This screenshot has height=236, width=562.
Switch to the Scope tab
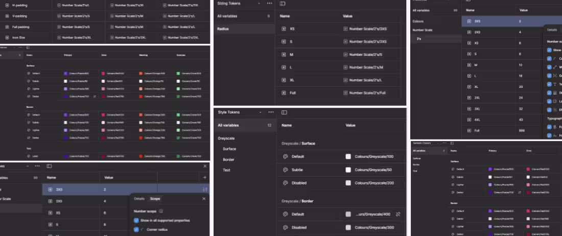click(x=155, y=199)
